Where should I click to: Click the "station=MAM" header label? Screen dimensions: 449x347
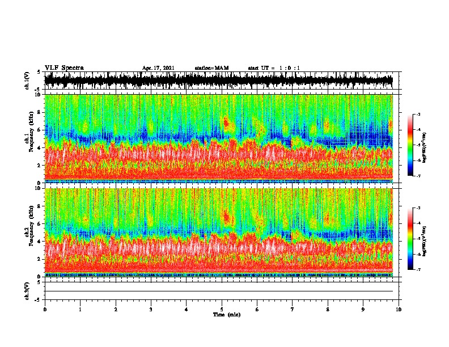211,68
